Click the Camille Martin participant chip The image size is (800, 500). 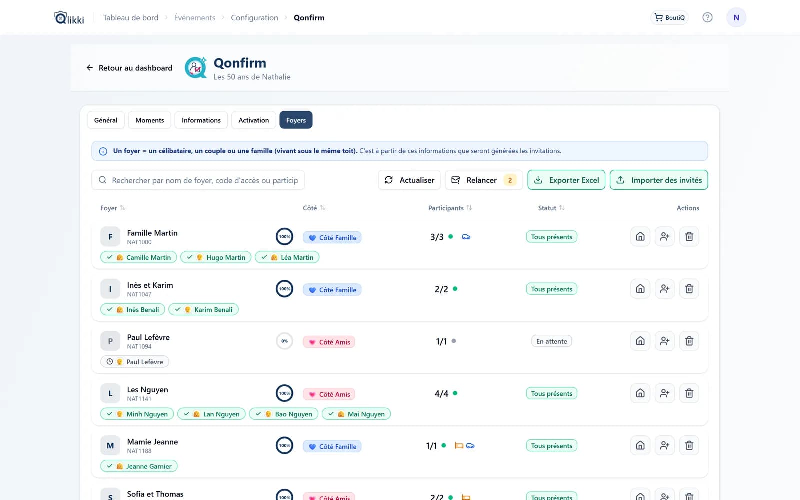tap(139, 257)
